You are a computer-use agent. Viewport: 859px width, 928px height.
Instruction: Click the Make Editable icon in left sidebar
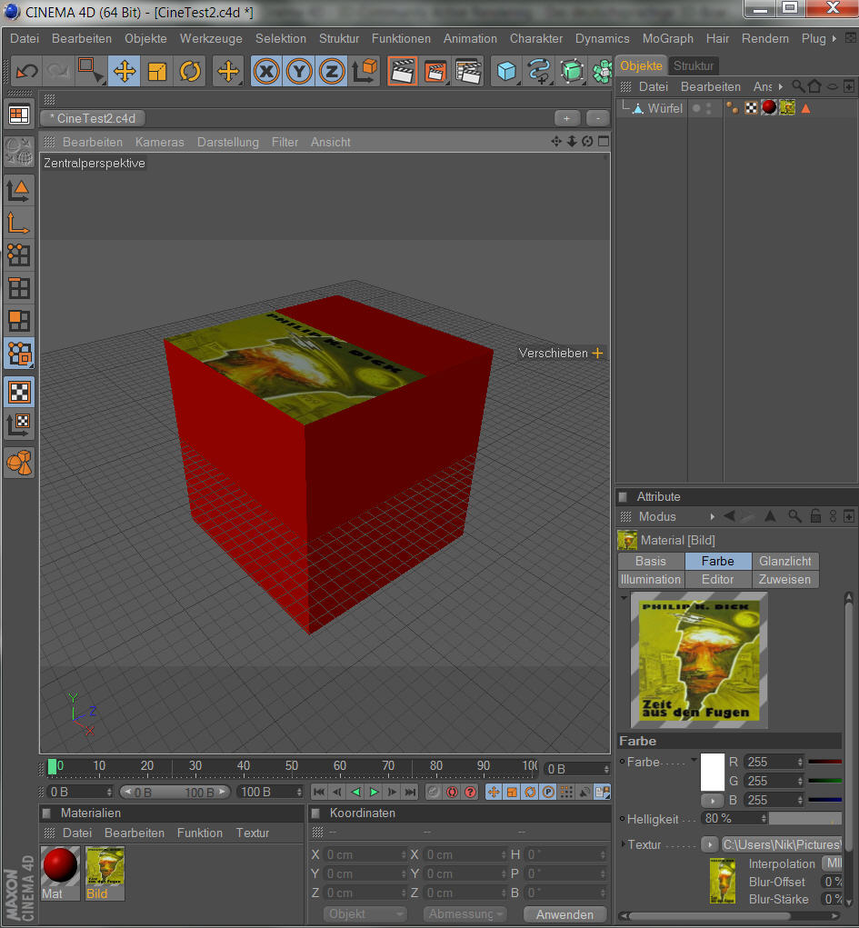19,152
